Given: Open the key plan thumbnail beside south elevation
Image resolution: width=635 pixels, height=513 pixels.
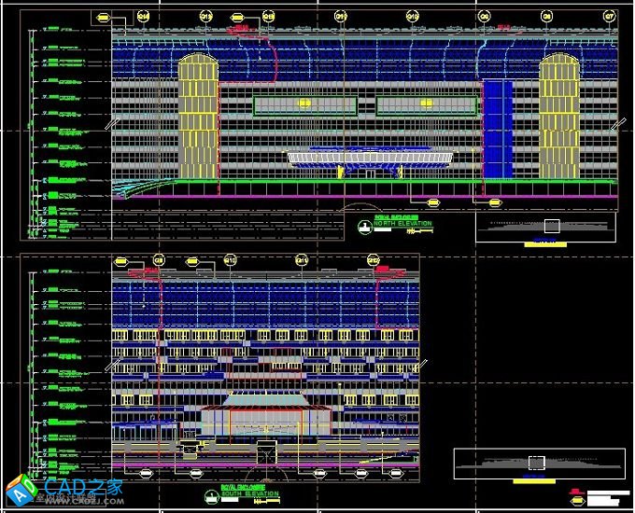Looking at the screenshot, I should (x=536, y=463).
